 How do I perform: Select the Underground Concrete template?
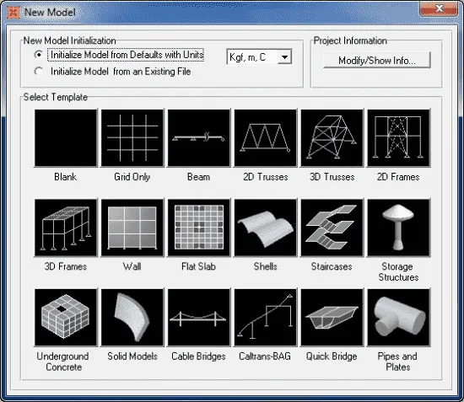66,318
